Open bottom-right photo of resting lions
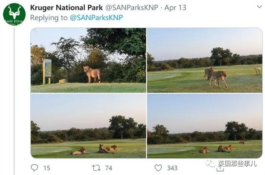Viewport: 265px width, 175px height. coord(205,126)
